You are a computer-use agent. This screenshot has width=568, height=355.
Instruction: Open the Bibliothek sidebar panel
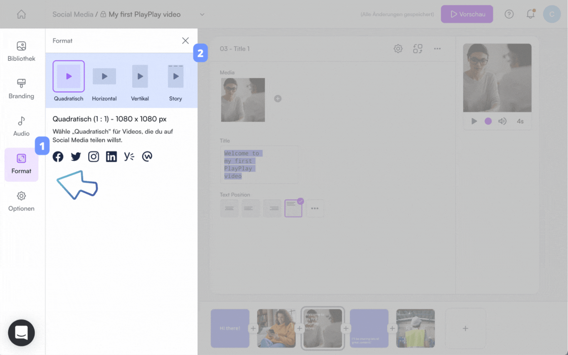click(x=21, y=52)
